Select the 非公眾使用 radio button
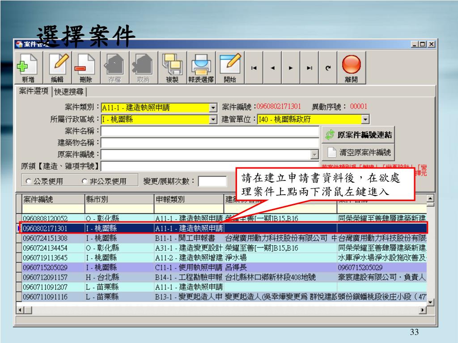The height and width of the screenshot is (343, 458). click(x=85, y=181)
